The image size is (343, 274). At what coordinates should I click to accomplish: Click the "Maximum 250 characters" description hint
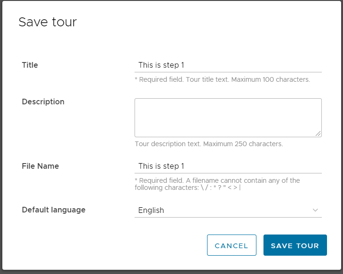208,144
